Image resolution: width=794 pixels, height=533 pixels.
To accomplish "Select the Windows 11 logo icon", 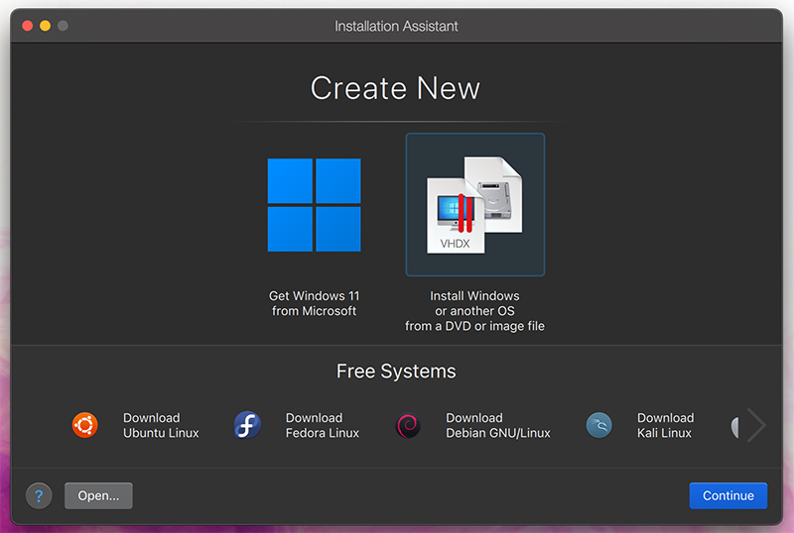I will [314, 205].
